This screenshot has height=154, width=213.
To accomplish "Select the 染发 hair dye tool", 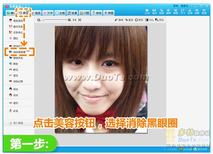I will click(13, 95).
